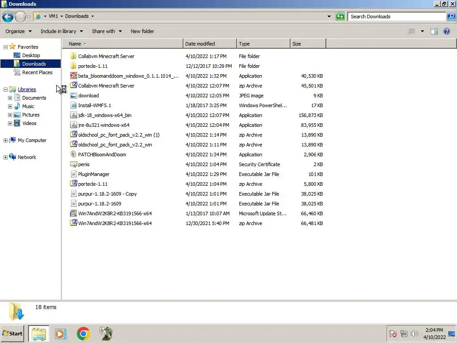Select Desktop in Favorites
The width and height of the screenshot is (457, 343).
pyautogui.click(x=31, y=55)
